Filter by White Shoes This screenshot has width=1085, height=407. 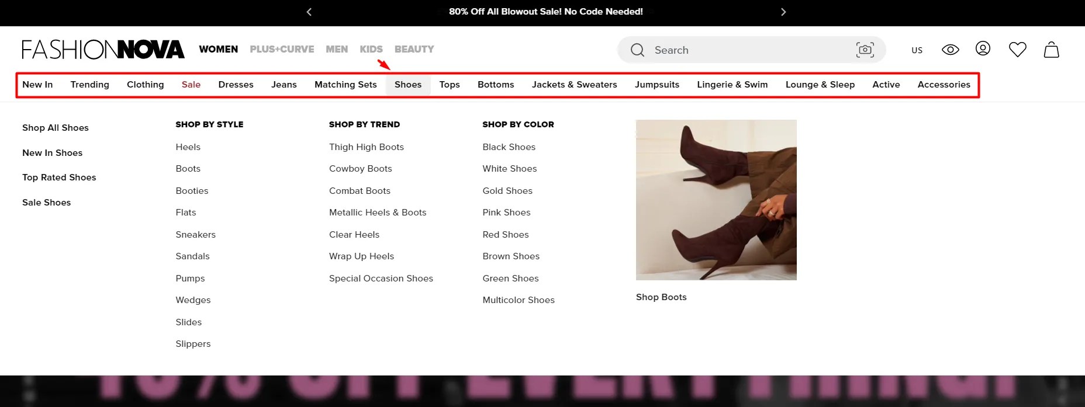(510, 169)
